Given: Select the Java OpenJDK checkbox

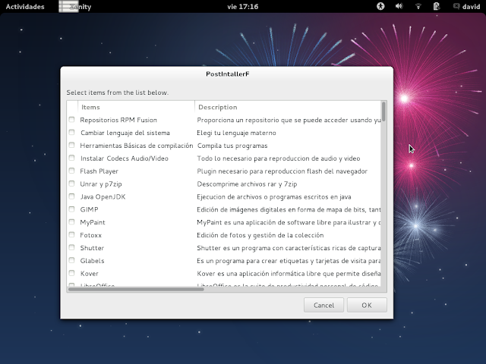Looking at the screenshot, I should pos(71,196).
